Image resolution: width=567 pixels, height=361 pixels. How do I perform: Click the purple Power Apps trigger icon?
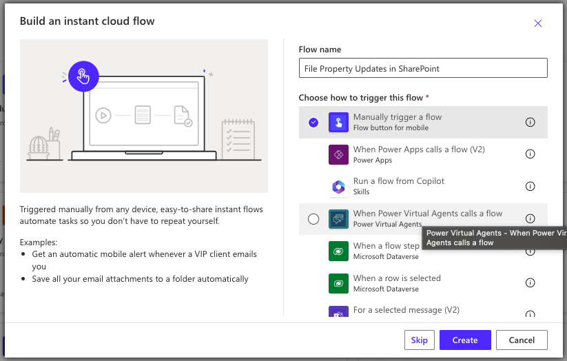(x=338, y=154)
